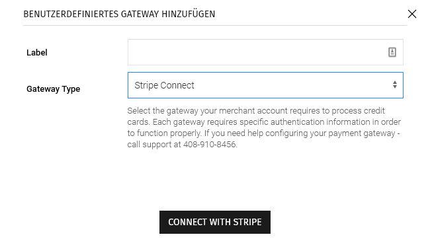Viewport: 430px width, 245px height.
Task: Click the support phone number 408-910-8456
Action: (210, 144)
